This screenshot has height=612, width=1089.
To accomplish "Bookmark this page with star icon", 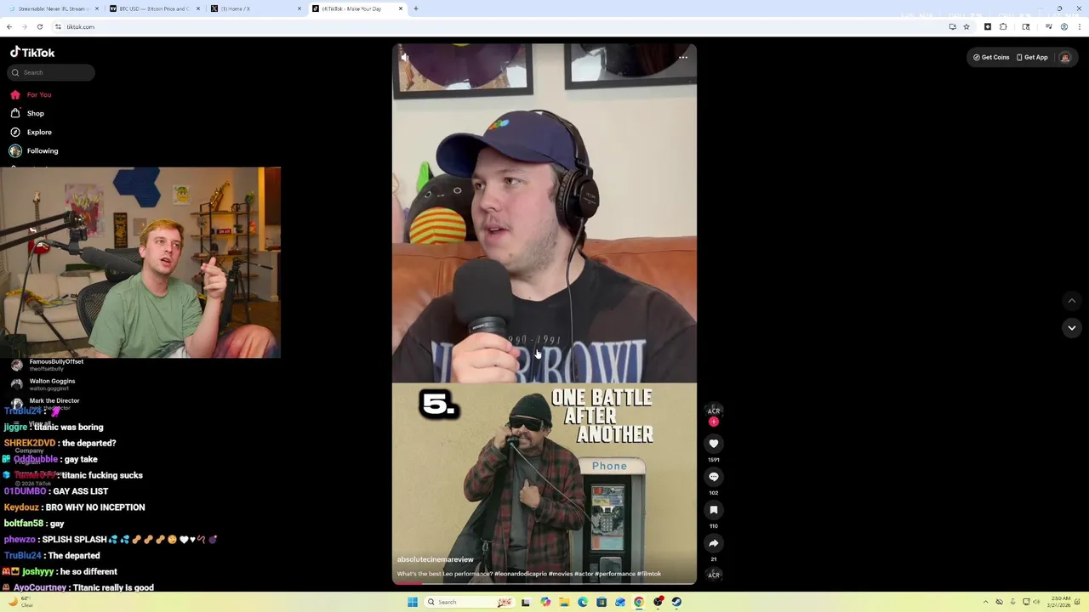I will click(966, 26).
